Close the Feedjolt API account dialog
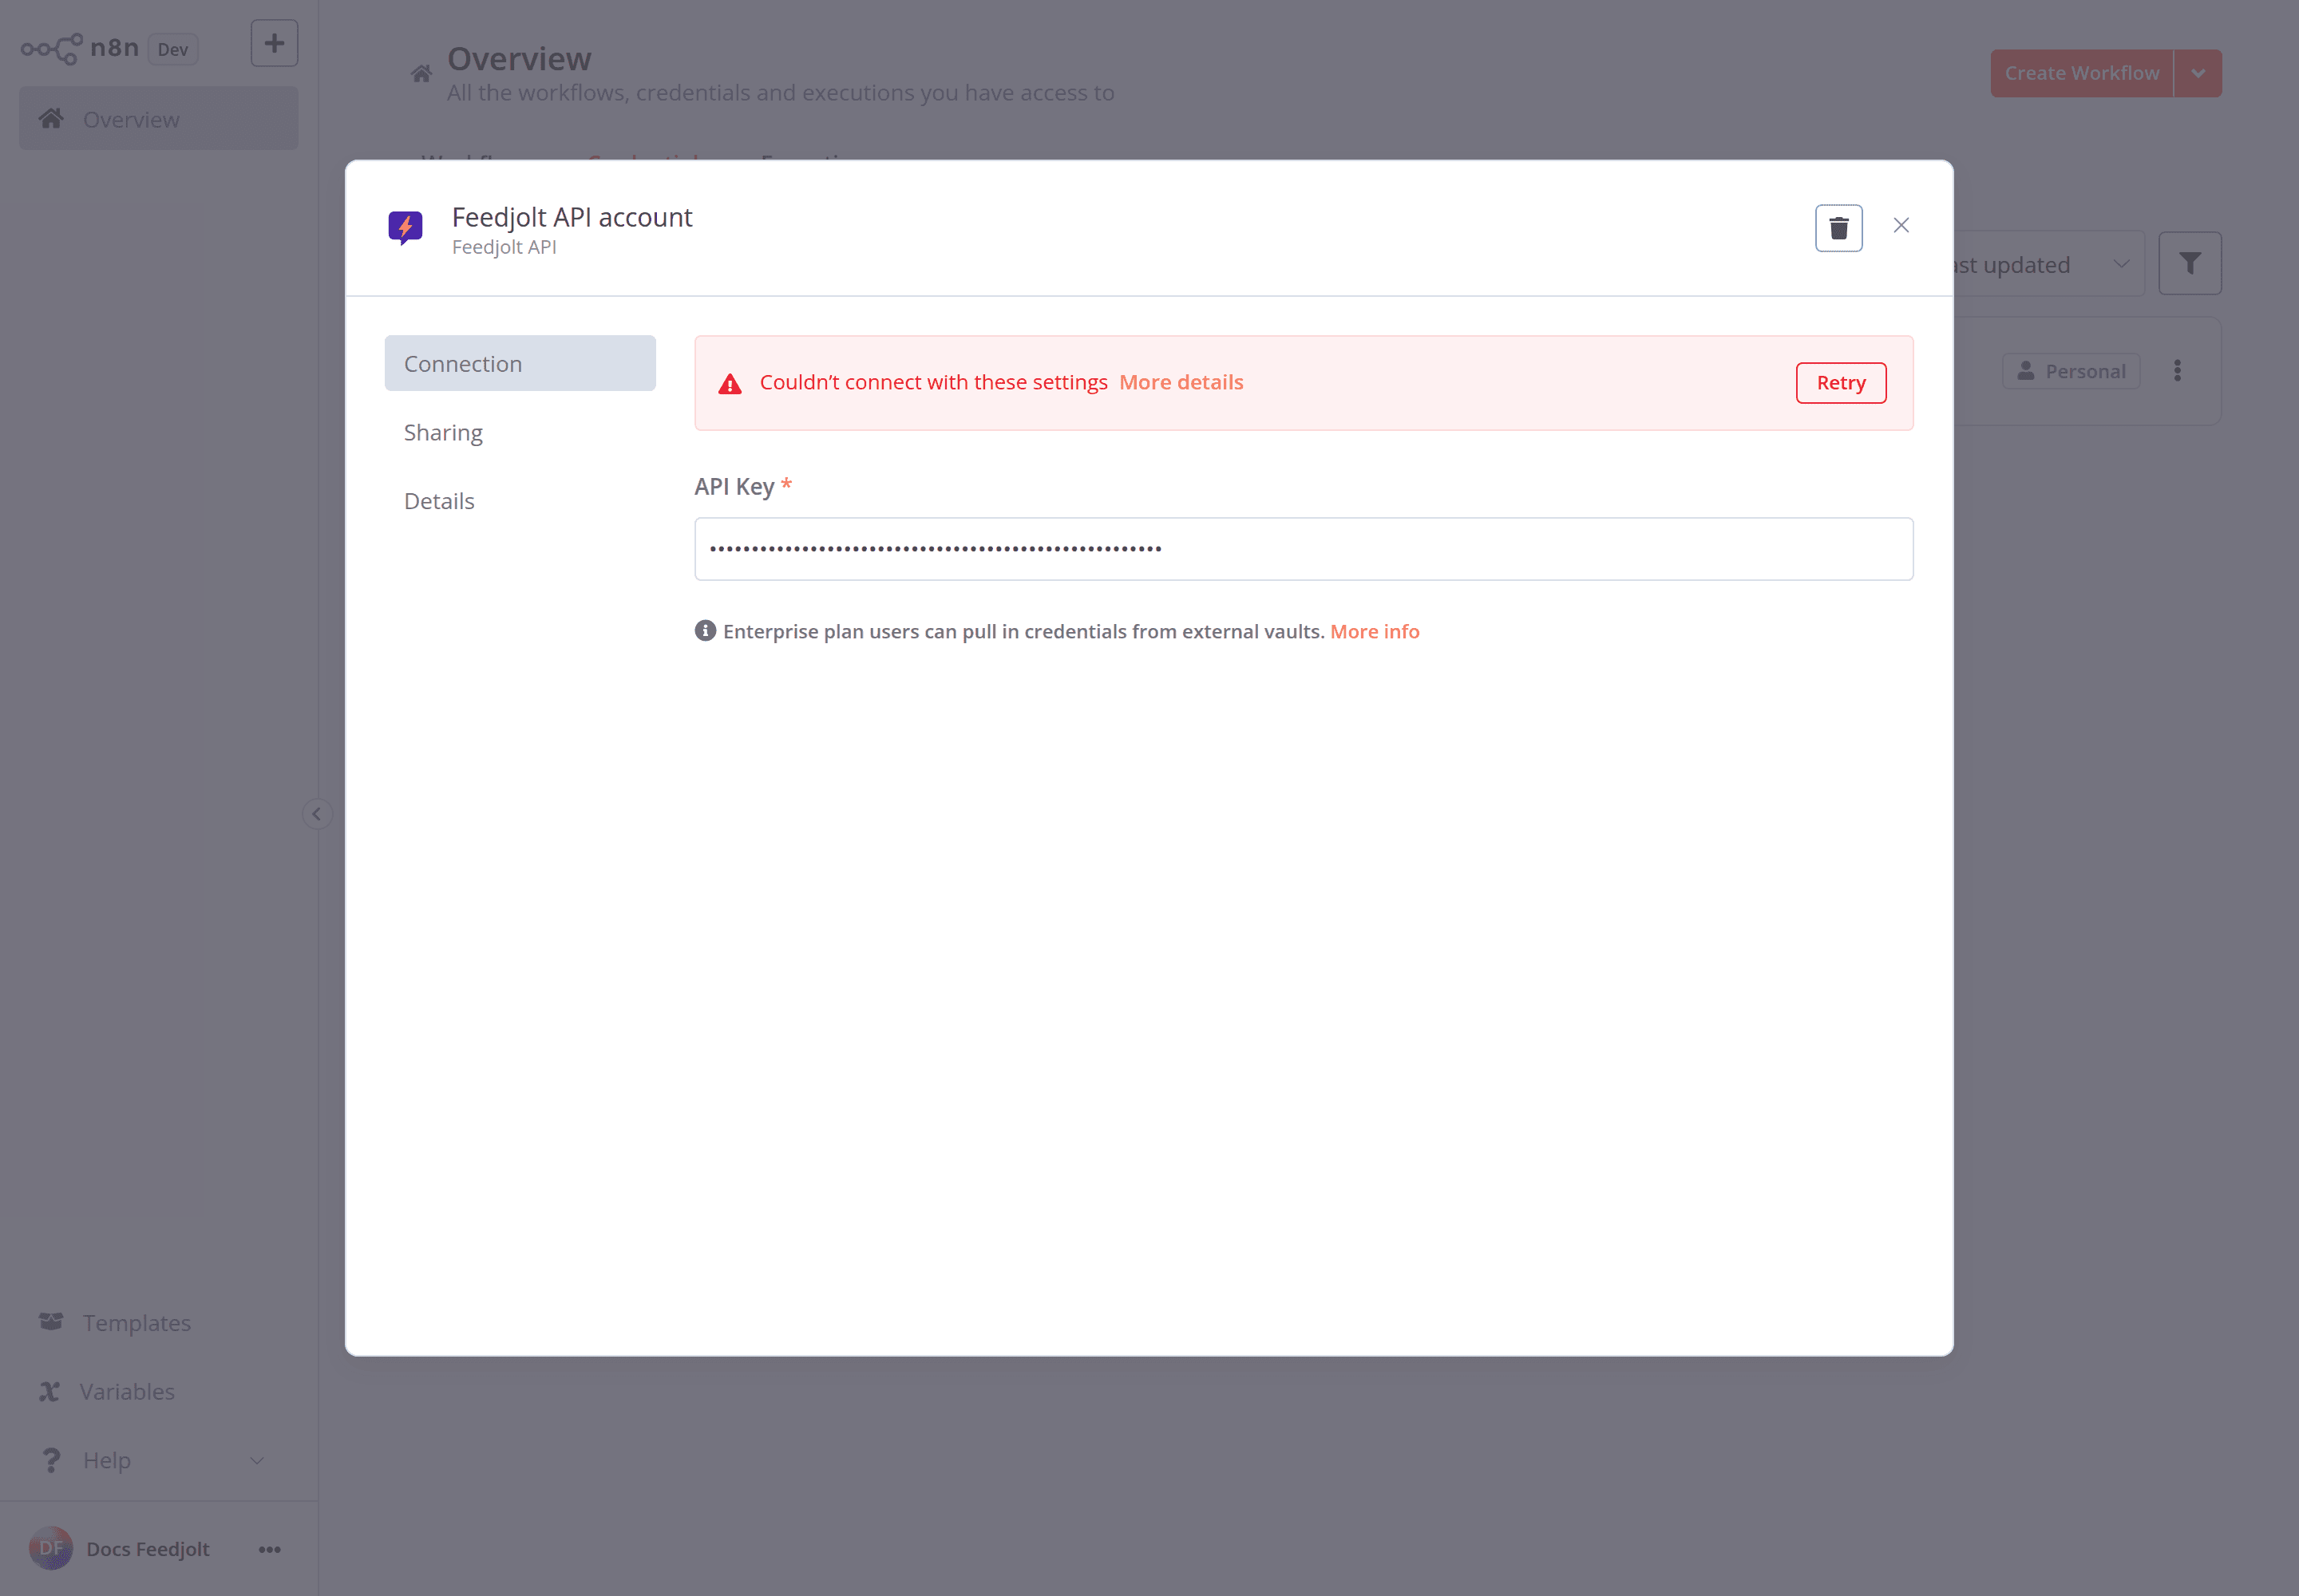Screen dimensions: 2299x1596 tap(1901, 226)
